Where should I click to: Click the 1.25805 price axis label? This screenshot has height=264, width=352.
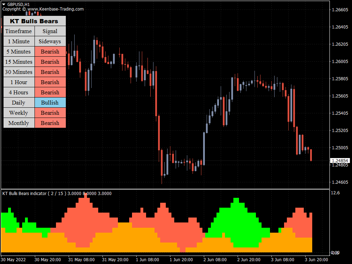click(x=340, y=78)
